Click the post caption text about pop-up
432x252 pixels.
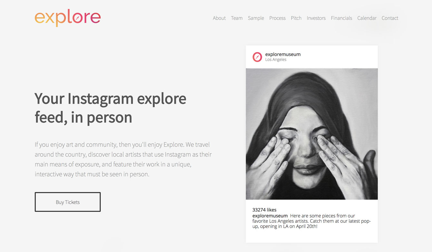312,221
